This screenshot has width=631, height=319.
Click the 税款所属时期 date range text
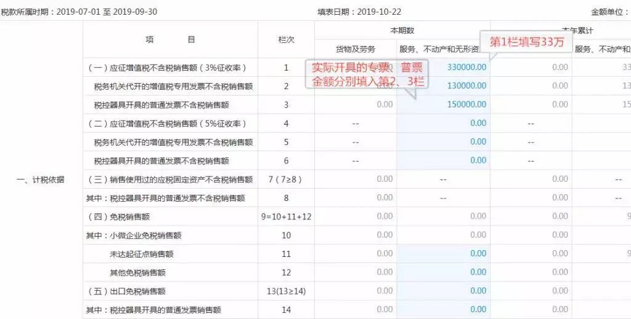pyautogui.click(x=79, y=12)
